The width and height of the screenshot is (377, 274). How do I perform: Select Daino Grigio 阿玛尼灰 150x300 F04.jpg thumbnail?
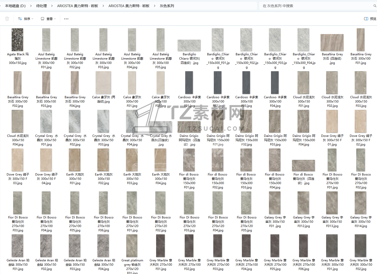tap(303, 121)
